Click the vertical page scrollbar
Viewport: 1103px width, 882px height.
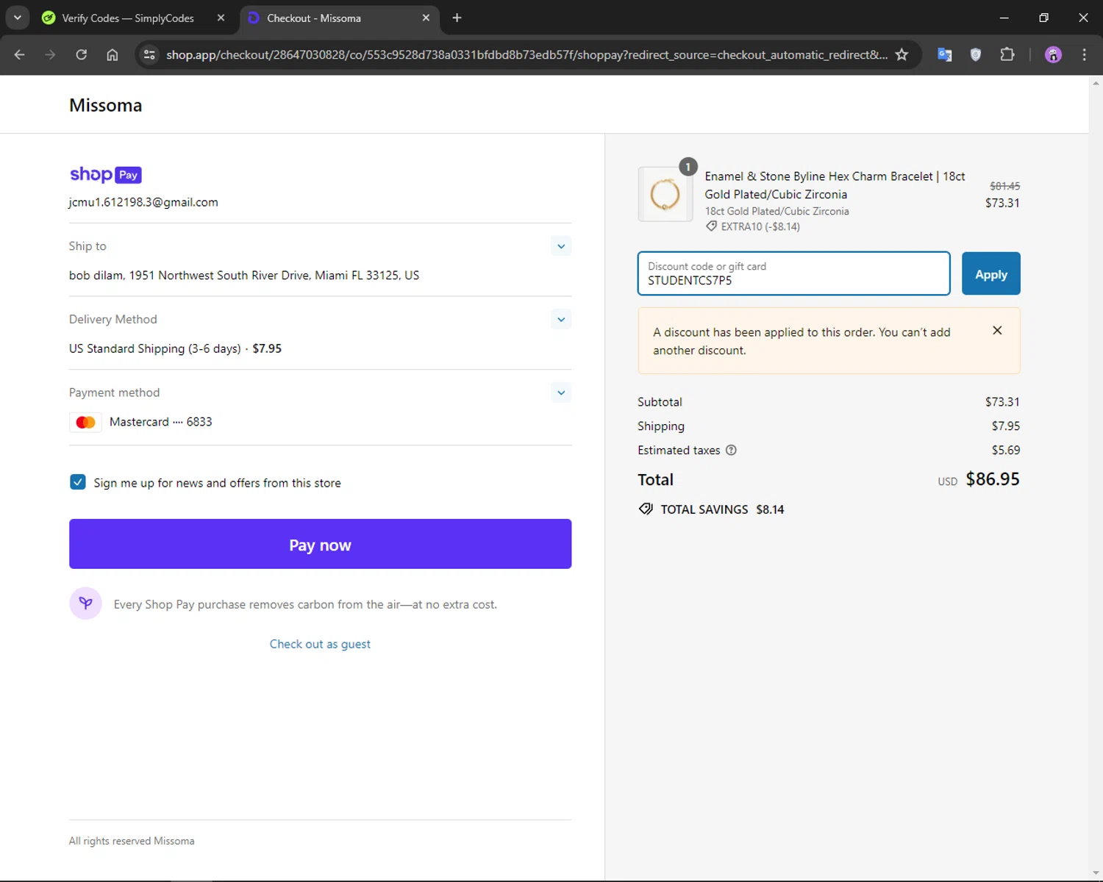coord(1096,478)
